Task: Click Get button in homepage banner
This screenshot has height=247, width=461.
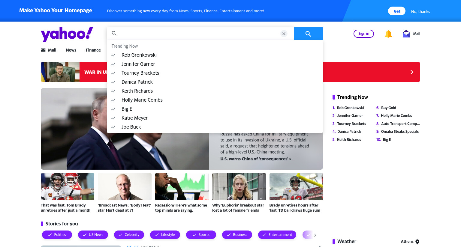Action: [x=397, y=11]
